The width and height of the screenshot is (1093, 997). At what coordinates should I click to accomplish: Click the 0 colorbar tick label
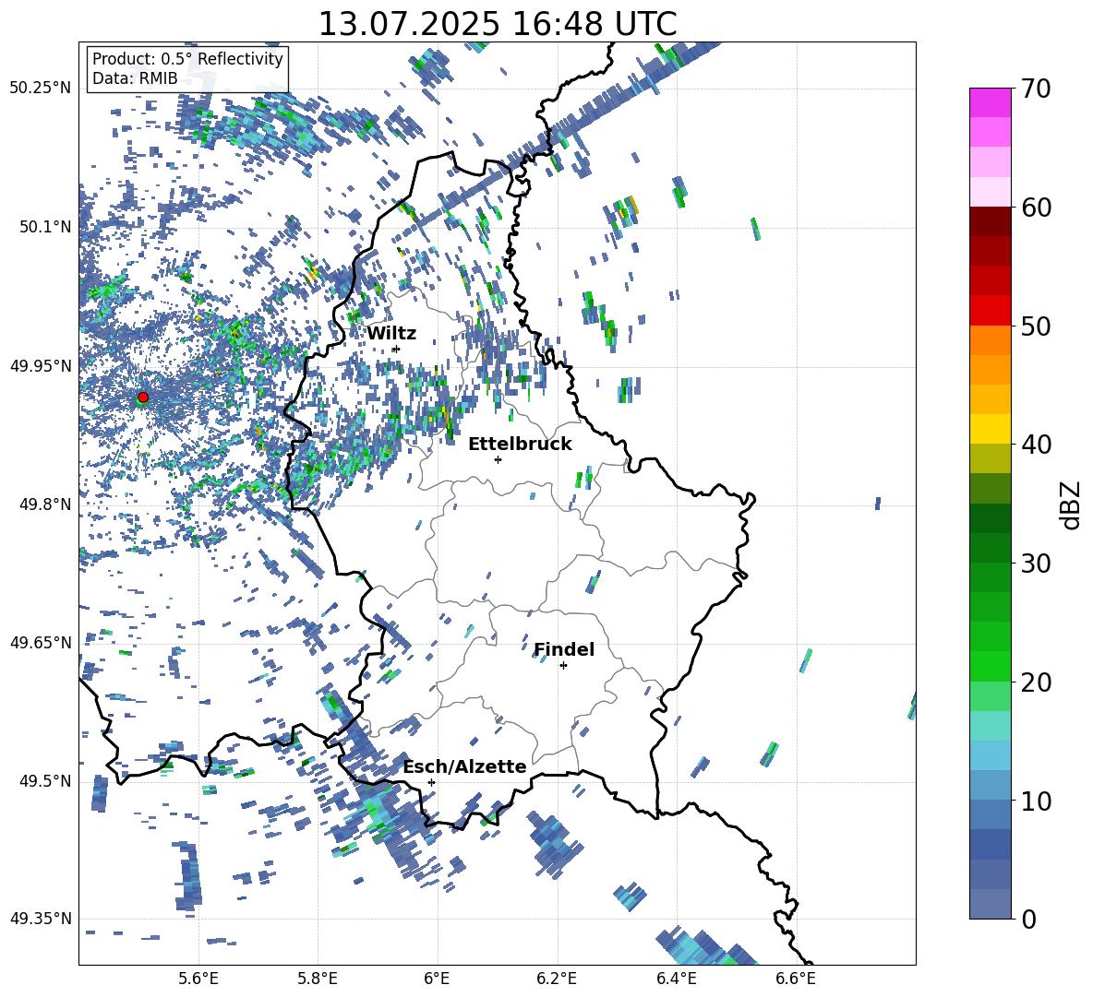1028,920
